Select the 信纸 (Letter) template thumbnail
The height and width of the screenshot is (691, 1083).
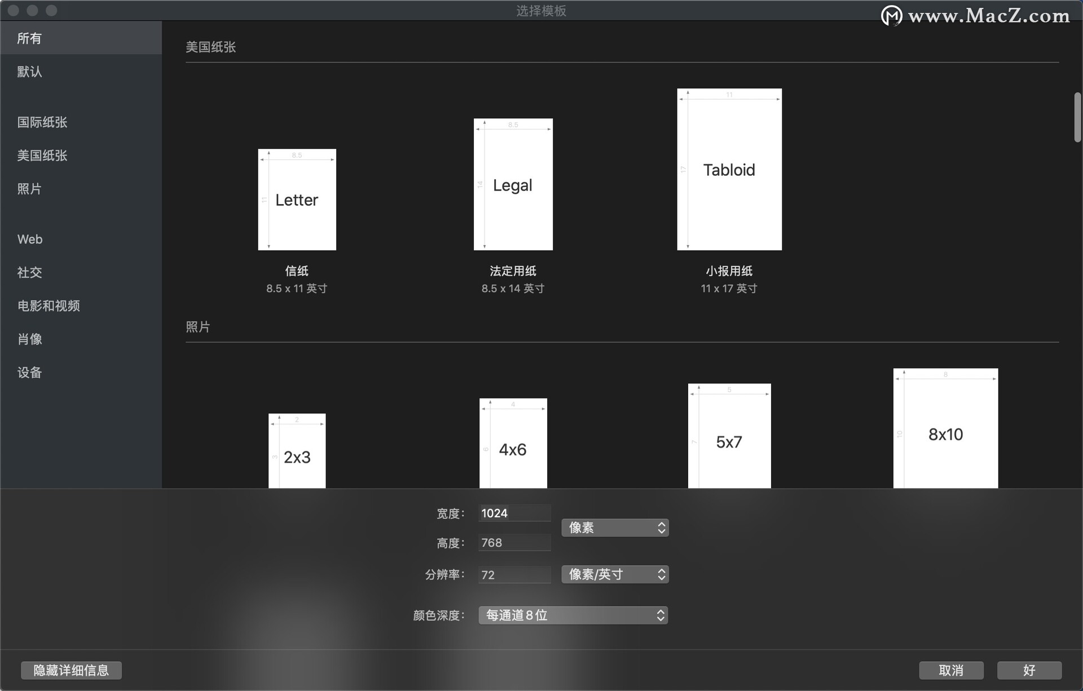296,200
